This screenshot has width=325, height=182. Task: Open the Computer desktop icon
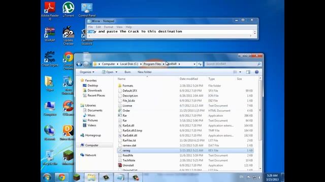pyautogui.click(x=50, y=109)
